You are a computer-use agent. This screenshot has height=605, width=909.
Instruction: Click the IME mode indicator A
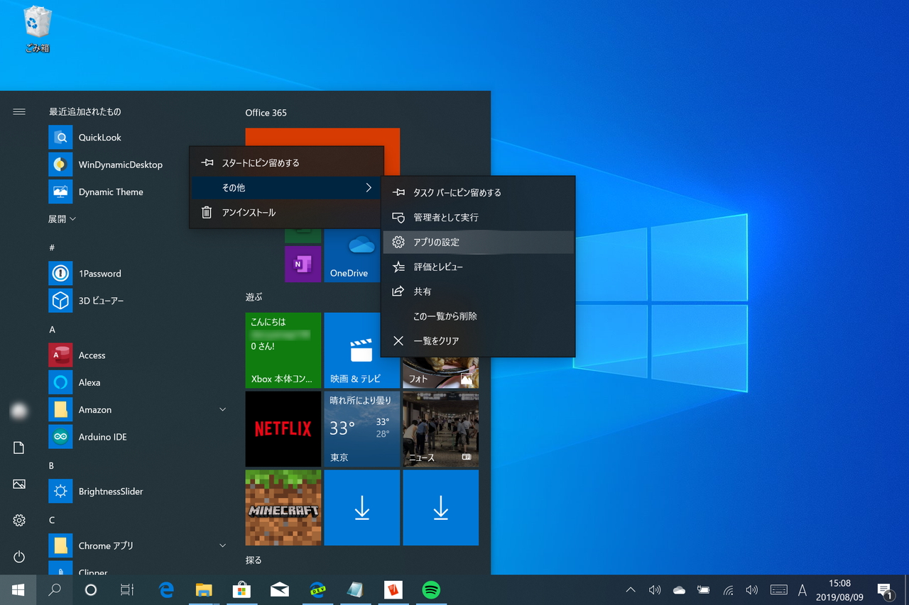[x=802, y=590]
